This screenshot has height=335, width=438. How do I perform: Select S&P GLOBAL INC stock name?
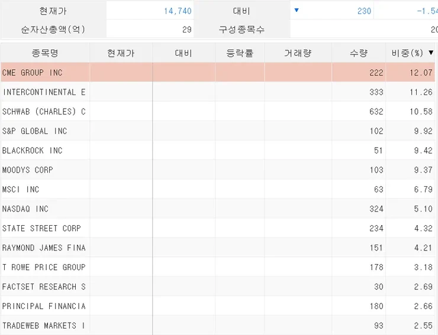[35, 131]
